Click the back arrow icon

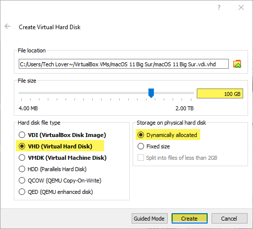7,26
